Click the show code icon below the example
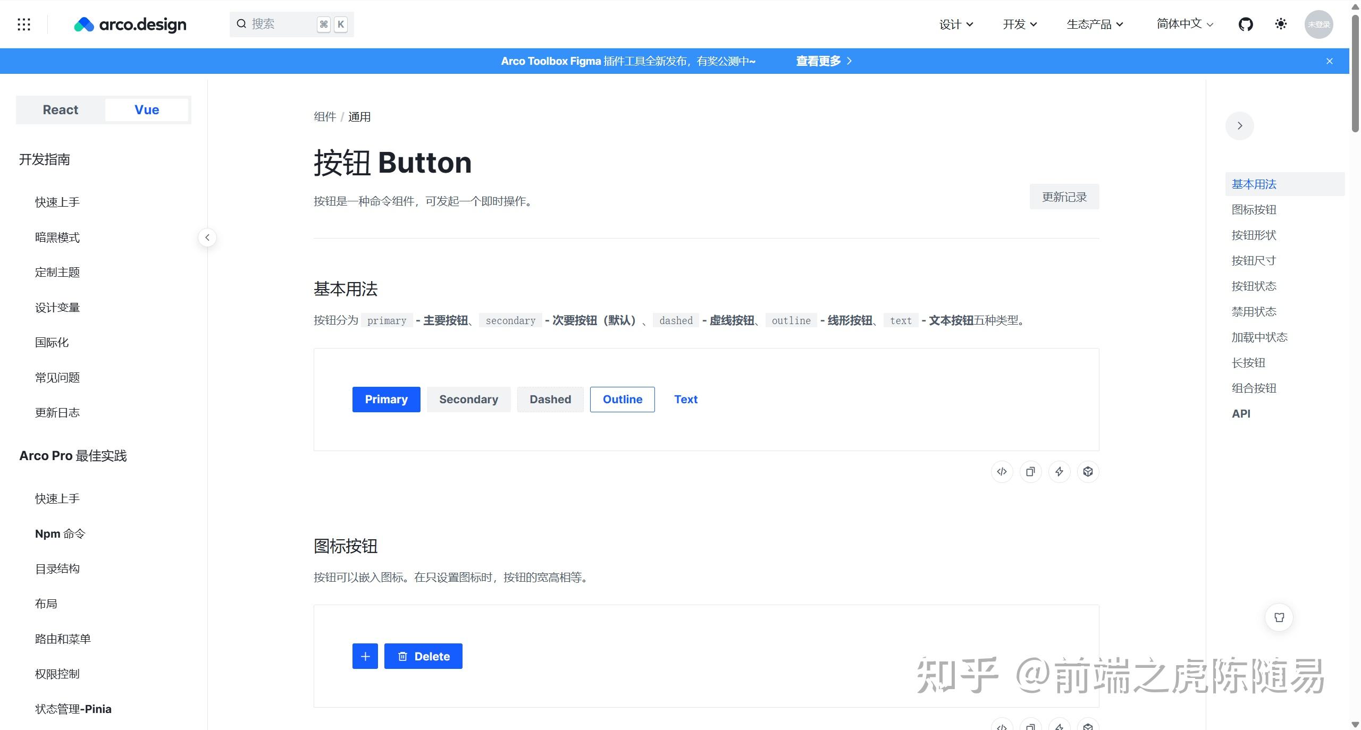1361x730 pixels. [x=1002, y=471]
